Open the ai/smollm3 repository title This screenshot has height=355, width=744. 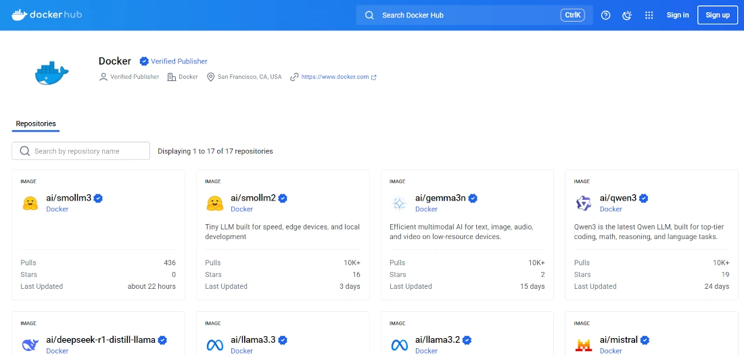pos(68,198)
